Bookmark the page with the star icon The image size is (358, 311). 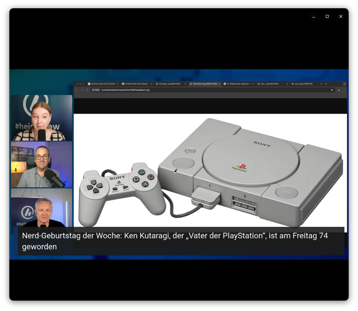[332, 90]
